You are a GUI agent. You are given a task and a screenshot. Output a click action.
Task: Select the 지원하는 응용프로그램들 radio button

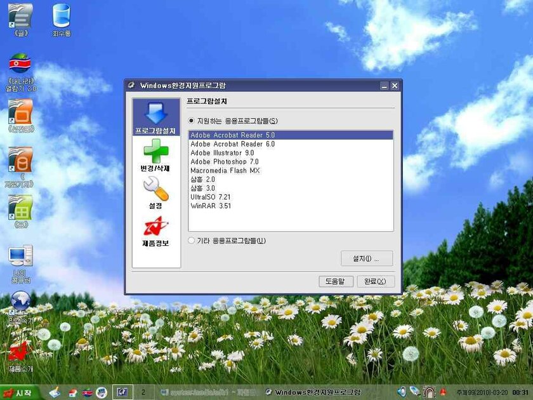192,121
